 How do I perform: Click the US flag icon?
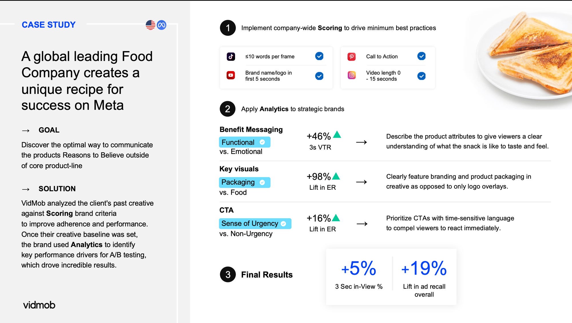coord(150,25)
